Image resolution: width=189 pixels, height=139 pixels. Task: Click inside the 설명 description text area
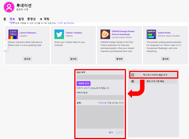coord(100,117)
